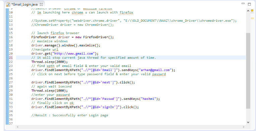Screen dimensions: 256x131
Task: Click the vertical scrollbar thumb
Action: pos(248,71)
